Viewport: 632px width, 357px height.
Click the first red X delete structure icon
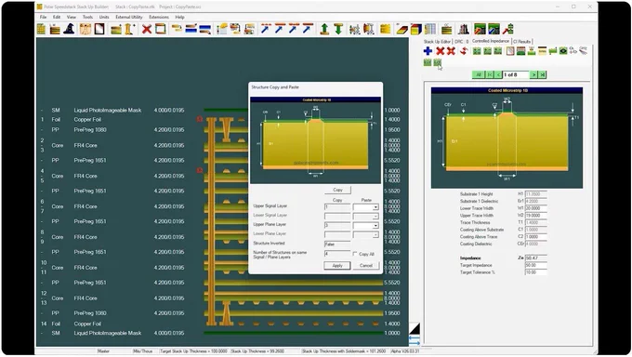coord(441,51)
